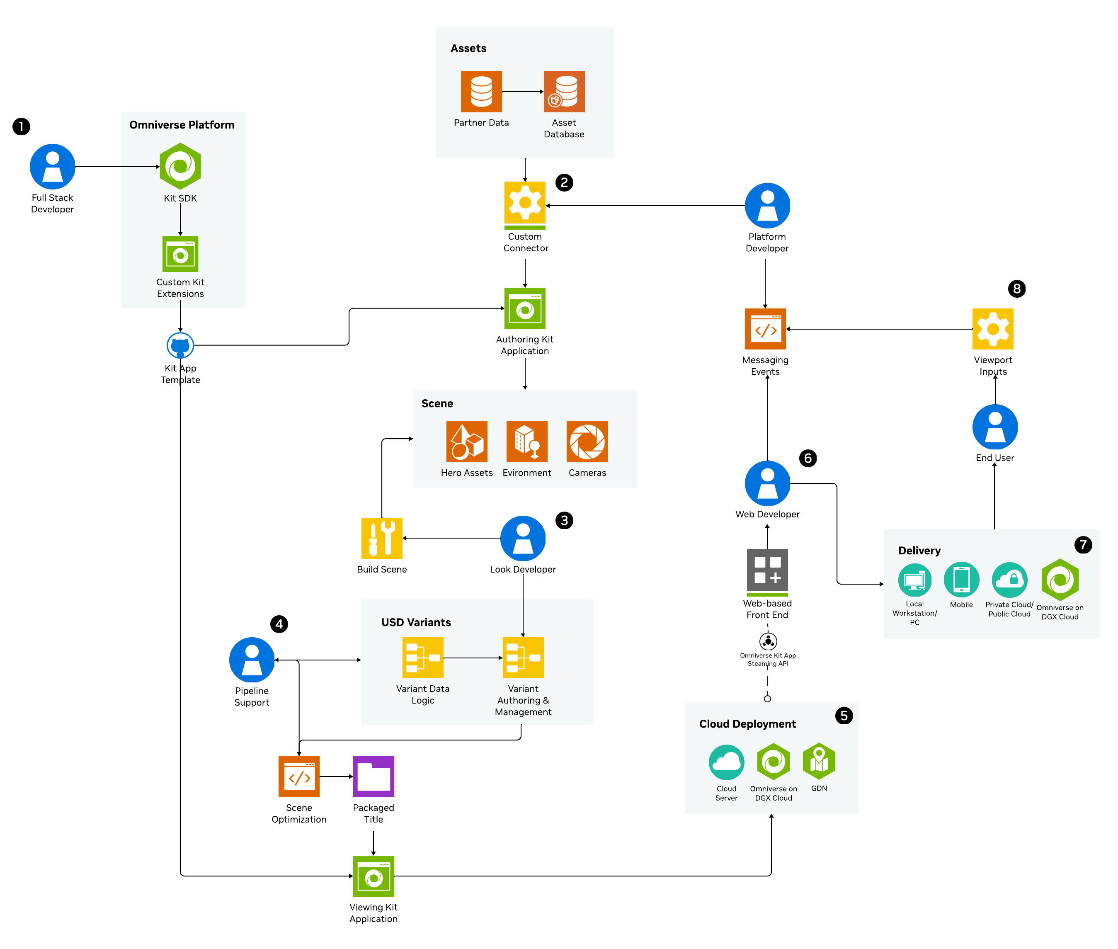Open the Asset Database icon
The width and height of the screenshot is (1118, 949).
(564, 92)
